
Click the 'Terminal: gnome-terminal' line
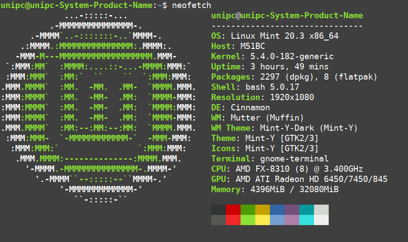(270, 158)
